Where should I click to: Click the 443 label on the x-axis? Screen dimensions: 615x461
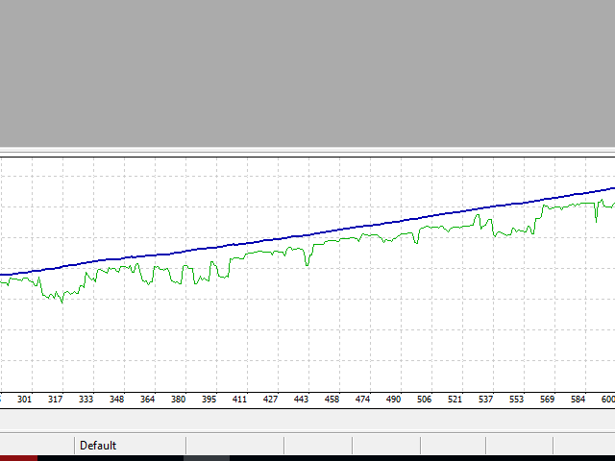(x=301, y=399)
